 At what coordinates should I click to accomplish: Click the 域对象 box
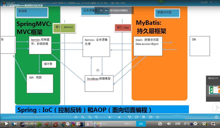[49, 64]
